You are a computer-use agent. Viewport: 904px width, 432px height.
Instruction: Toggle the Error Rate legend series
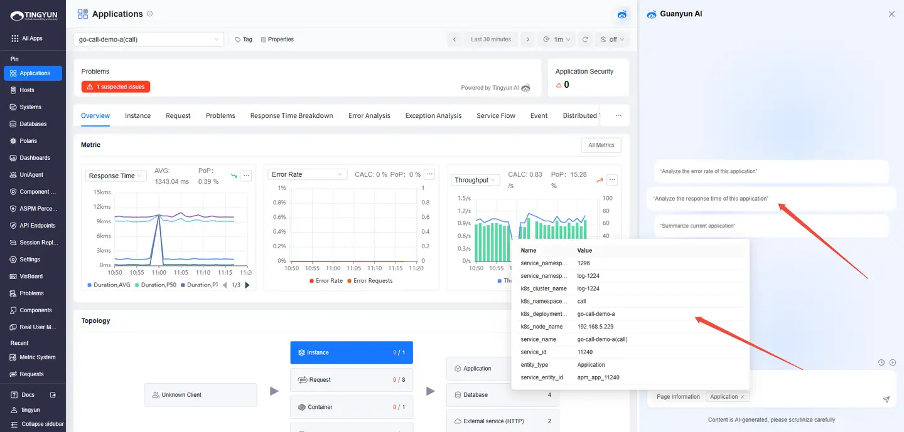[325, 281]
